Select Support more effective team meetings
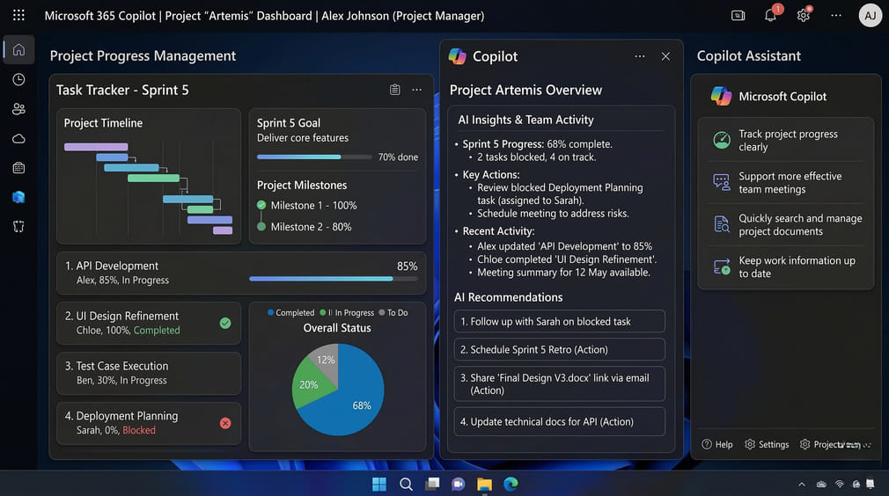 (785, 182)
